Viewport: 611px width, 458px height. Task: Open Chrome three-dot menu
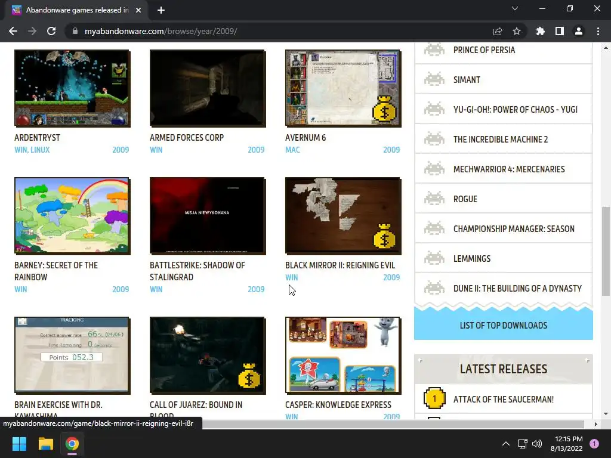(598, 31)
